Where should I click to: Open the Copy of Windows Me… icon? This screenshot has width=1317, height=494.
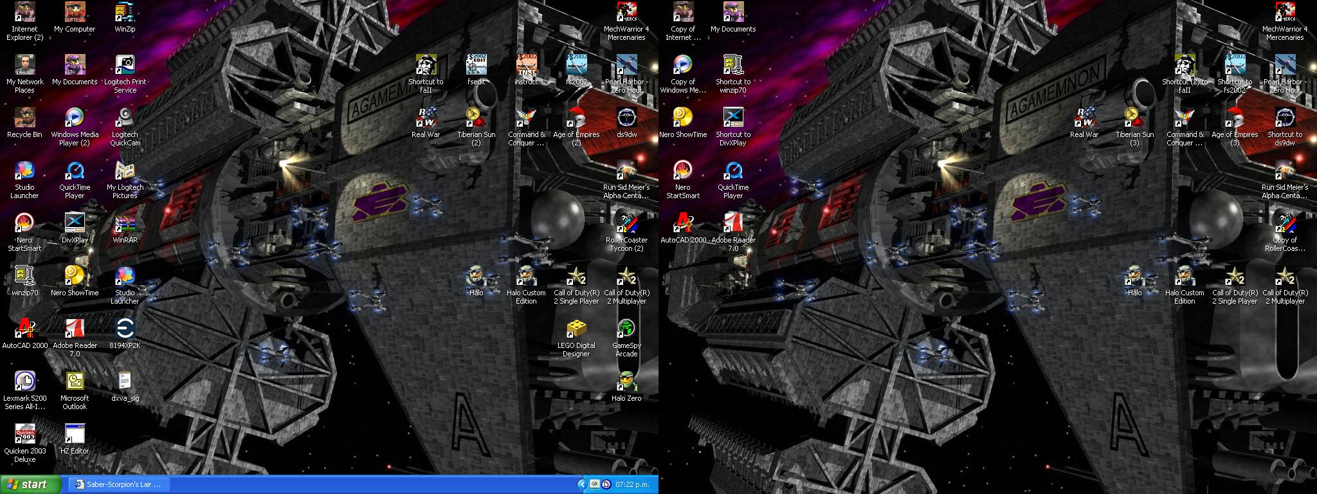click(683, 75)
